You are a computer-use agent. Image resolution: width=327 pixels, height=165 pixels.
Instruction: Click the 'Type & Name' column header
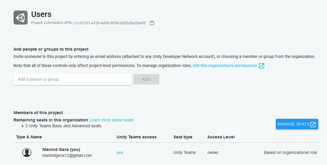click(x=29, y=137)
